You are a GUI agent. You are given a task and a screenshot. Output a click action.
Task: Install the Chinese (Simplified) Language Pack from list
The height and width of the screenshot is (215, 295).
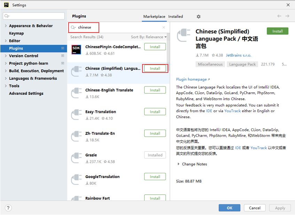(x=155, y=69)
